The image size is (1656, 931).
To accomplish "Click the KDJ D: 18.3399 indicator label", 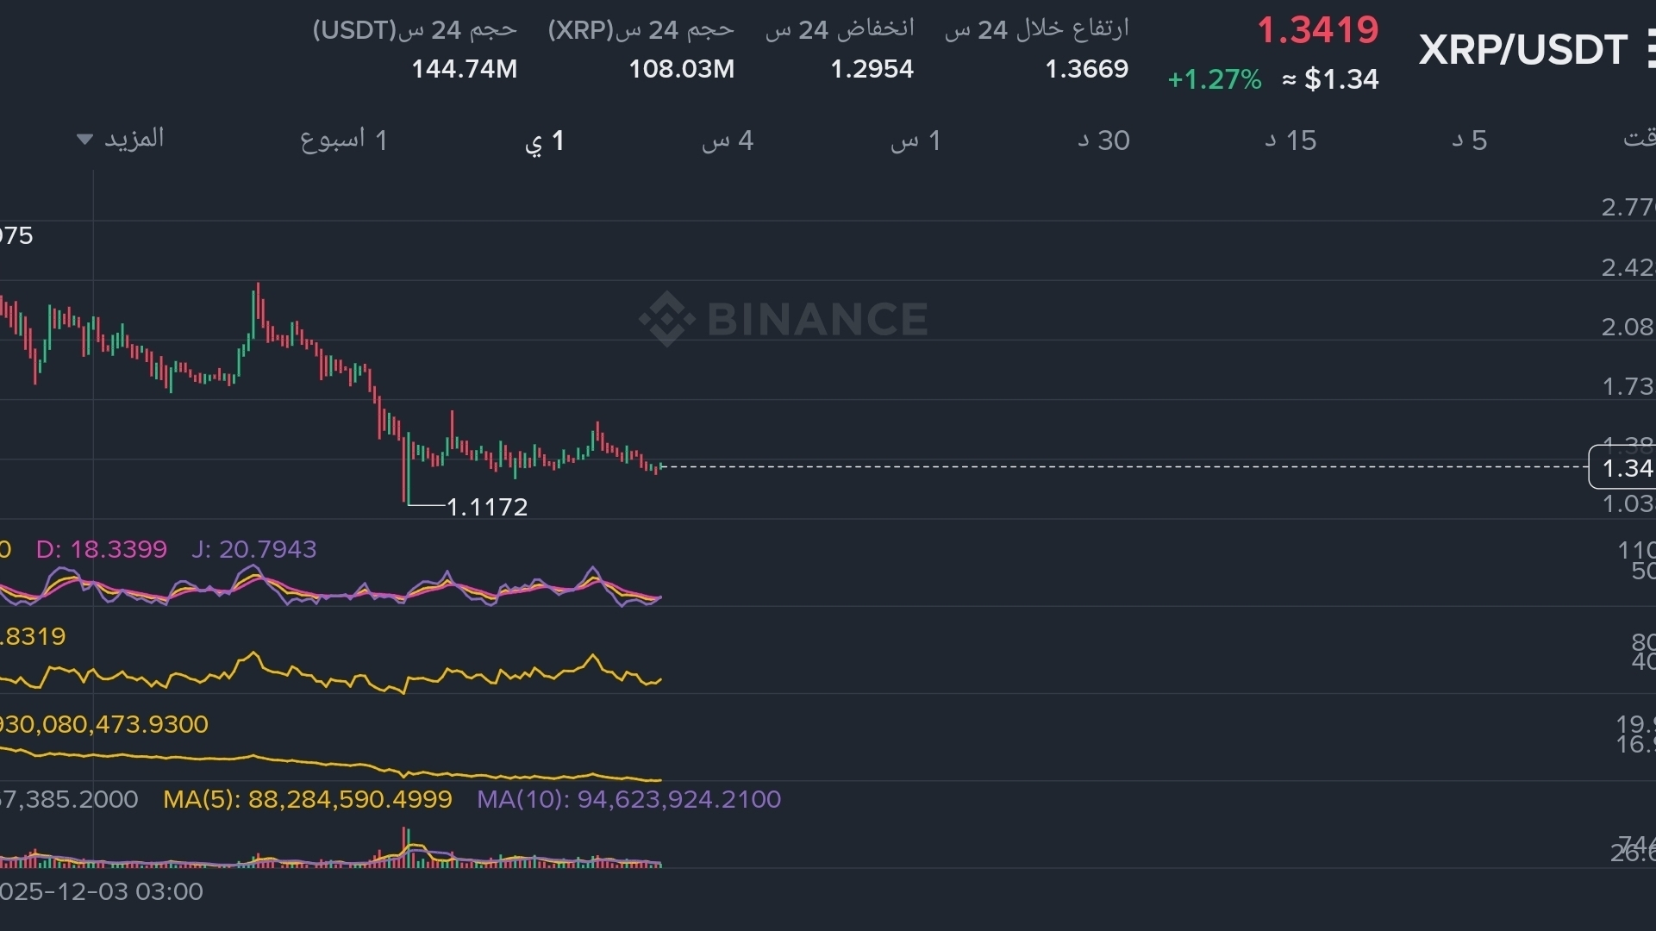I will (x=101, y=549).
